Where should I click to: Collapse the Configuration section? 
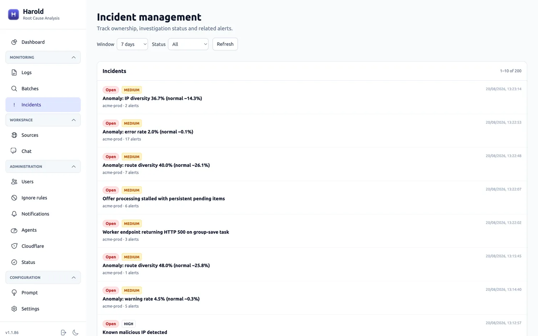click(43, 278)
